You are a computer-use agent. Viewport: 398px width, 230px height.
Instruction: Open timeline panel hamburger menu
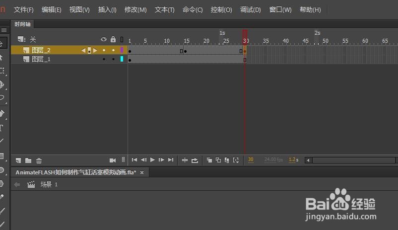pos(4,30)
